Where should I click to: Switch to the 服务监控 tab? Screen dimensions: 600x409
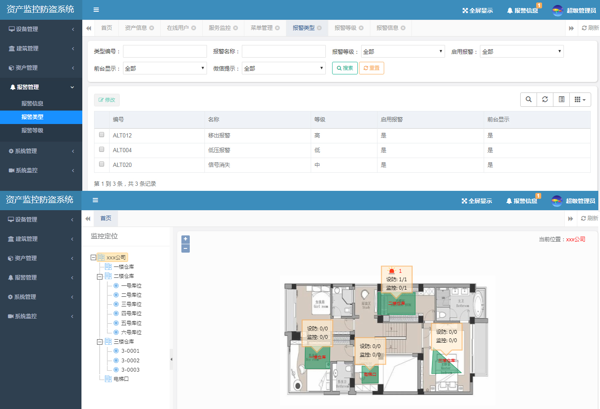[220, 28]
